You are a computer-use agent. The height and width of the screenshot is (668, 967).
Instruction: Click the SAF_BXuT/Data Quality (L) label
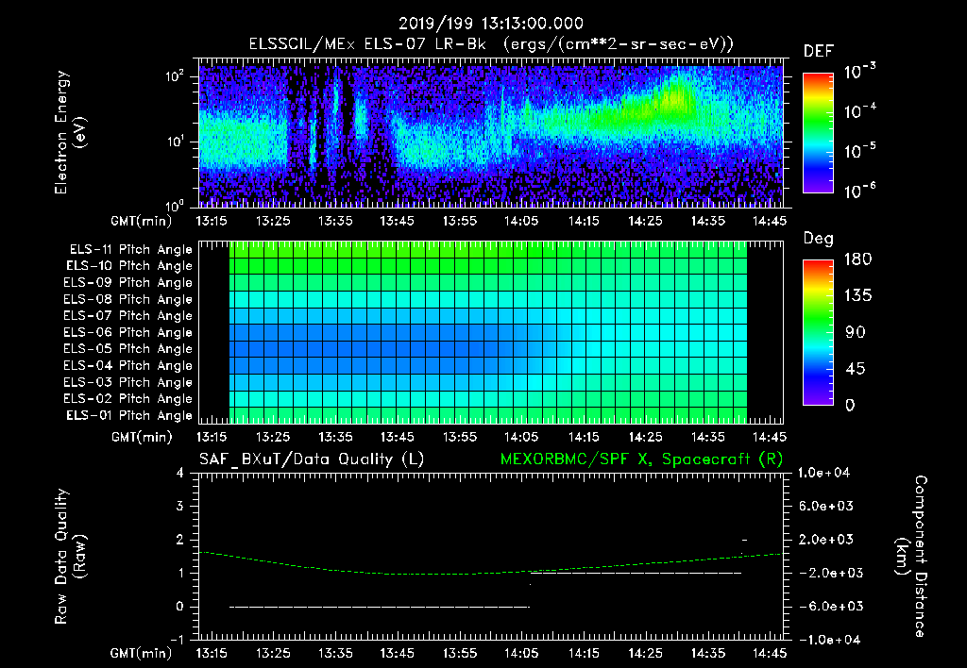[312, 459]
